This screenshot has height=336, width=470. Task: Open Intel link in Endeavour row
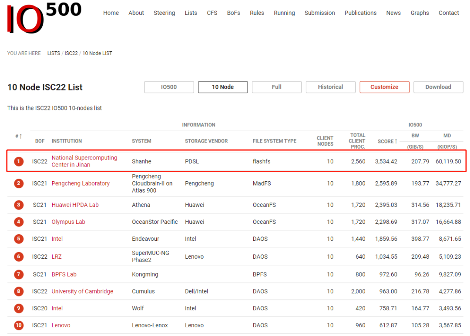point(57,239)
